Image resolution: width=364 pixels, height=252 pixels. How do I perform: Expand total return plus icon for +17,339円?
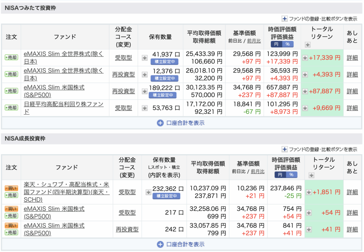(x=305, y=58)
